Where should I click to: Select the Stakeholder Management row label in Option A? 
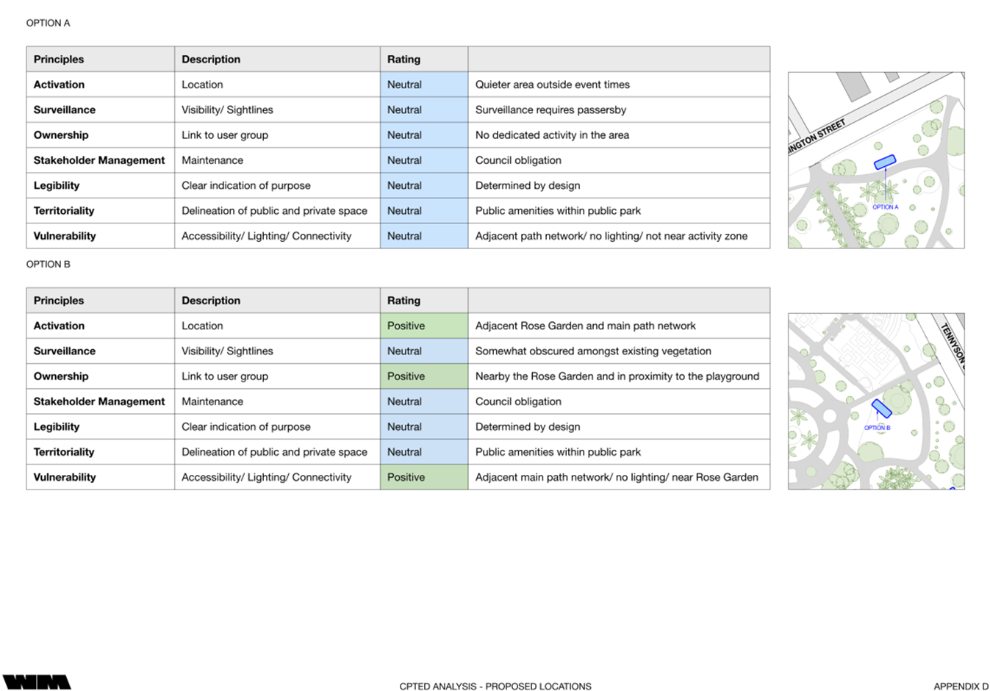(x=99, y=160)
